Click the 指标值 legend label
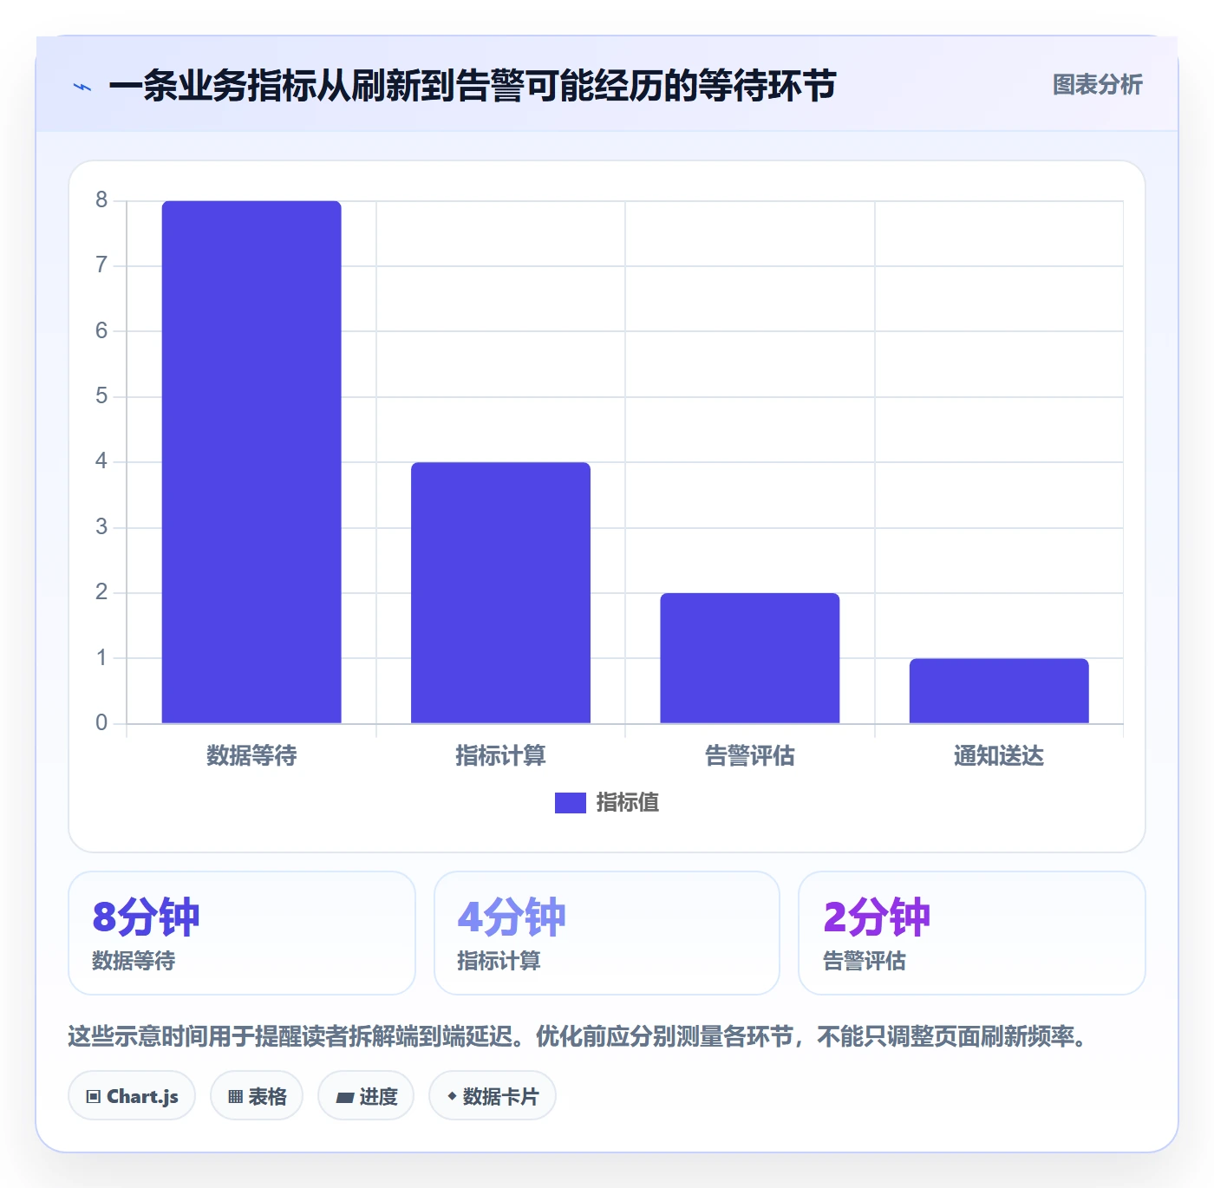The image size is (1214, 1188). (x=628, y=803)
